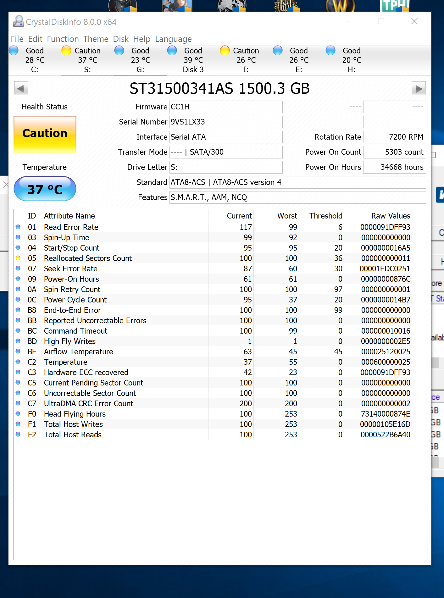Select the Reported Uncorrectable Errors row name
This screenshot has width=444, height=598.
point(95,320)
